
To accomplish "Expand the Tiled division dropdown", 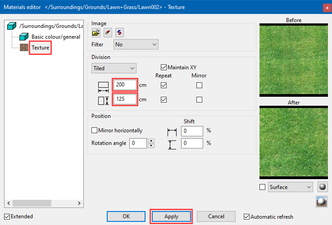I will pyautogui.click(x=114, y=68).
